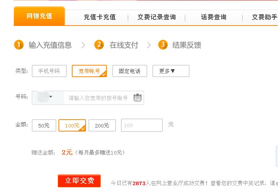
Task: Select the 手机号码 type option
Action: (49, 71)
